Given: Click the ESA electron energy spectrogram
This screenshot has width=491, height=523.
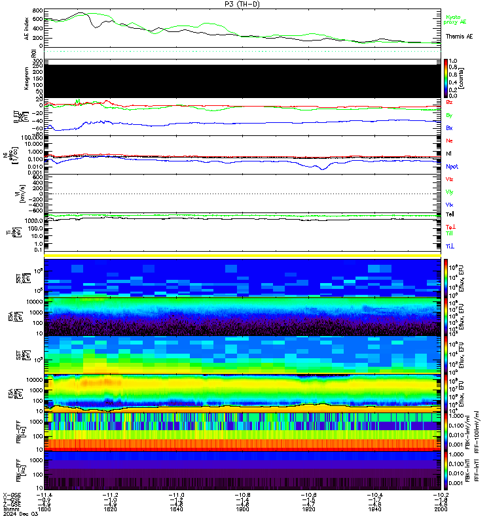Looking at the screenshot, I should 242,394.
